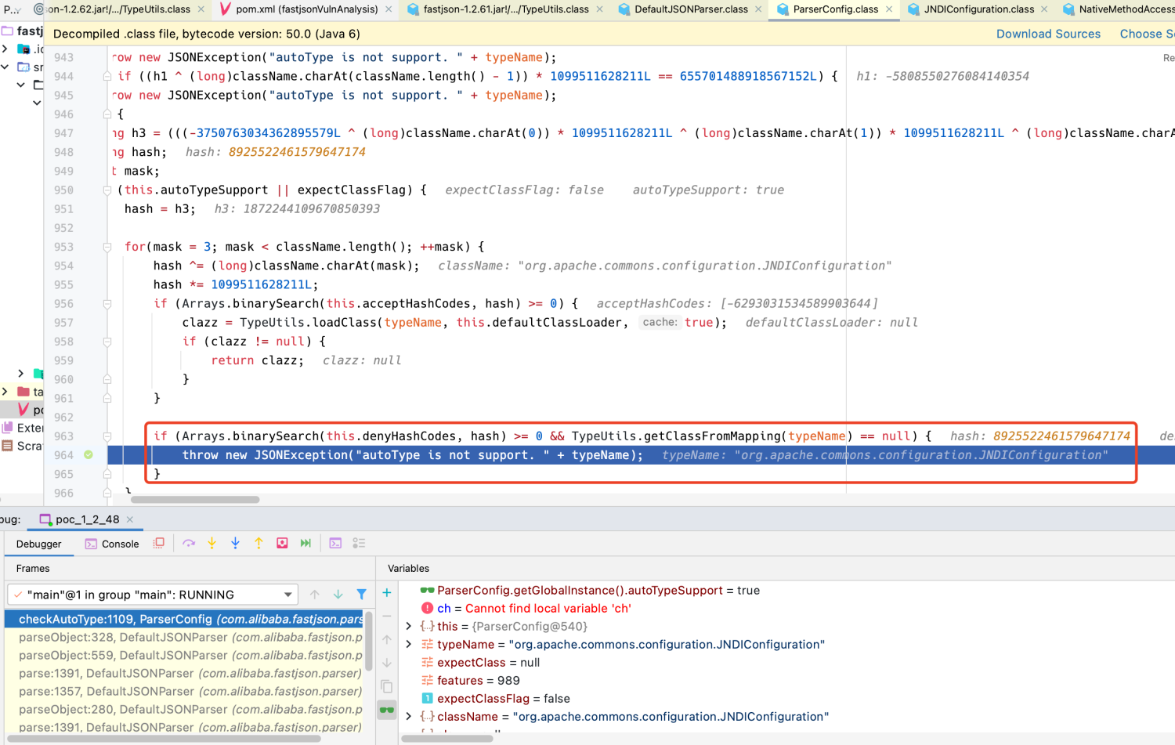The height and width of the screenshot is (745, 1175).
Task: Close the JNDIConfiguration.class tab
Action: click(x=1044, y=9)
